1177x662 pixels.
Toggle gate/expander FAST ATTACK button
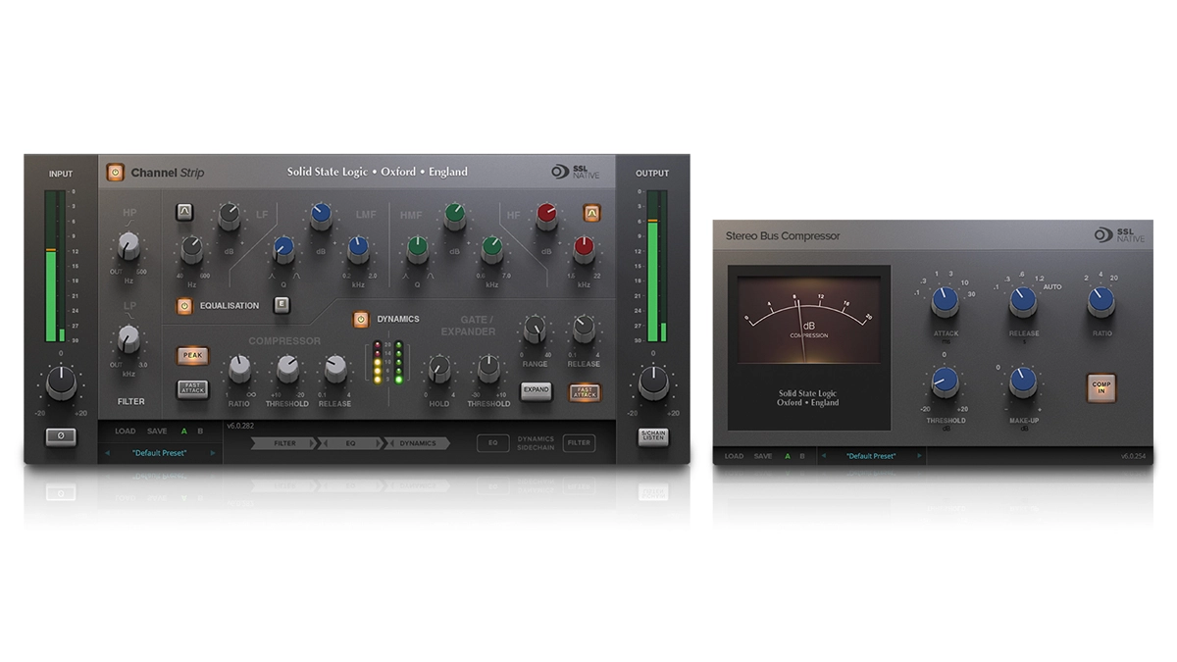[x=585, y=391]
